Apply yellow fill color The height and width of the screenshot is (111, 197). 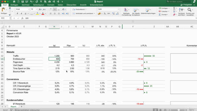(37, 14)
